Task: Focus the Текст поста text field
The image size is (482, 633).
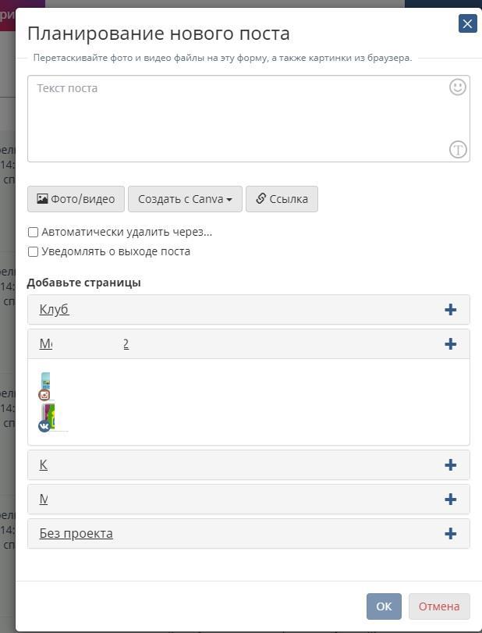Action: point(234,117)
